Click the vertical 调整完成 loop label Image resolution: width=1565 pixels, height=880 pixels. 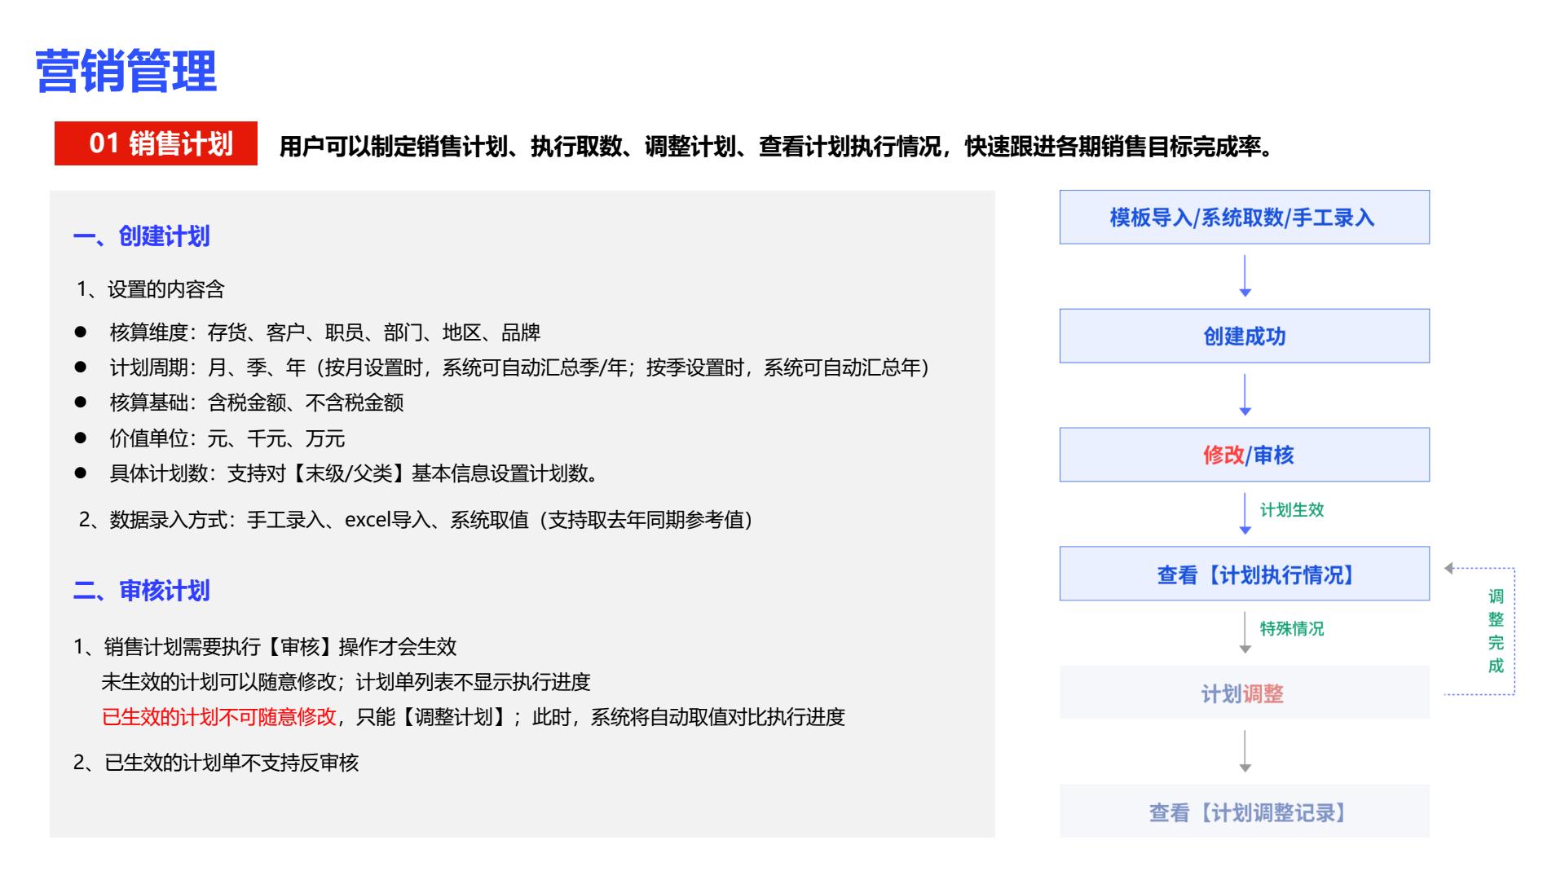pyautogui.click(x=1496, y=631)
